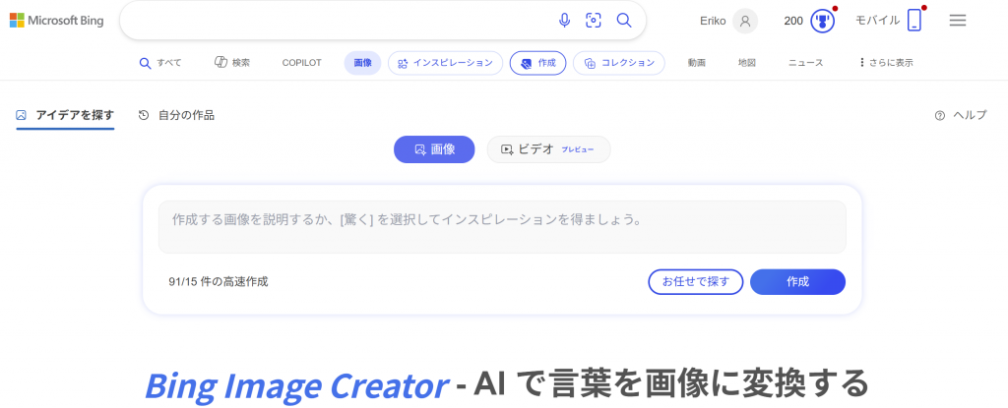
Task: Click the モバイル phone icon
Action: click(914, 21)
